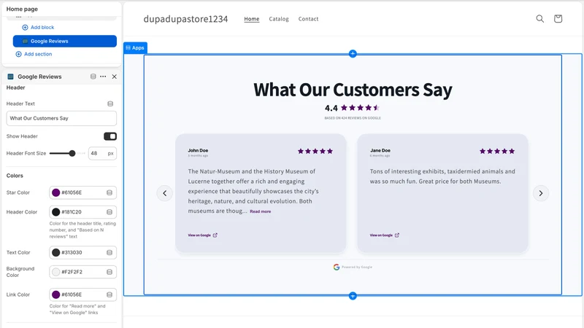Click the Google logo in the footer
584x328 pixels.
[337, 267]
